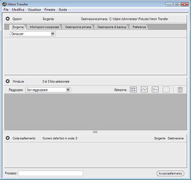Click the '0 di 0 foto selezionate' text
The width and height of the screenshot is (191, 180).
click(x=56, y=82)
